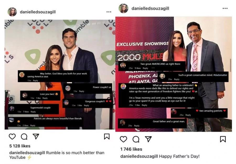The height and width of the screenshot is (164, 236).
Task: Open danielledsouzagill username on left post header
Action: pos(38,12)
